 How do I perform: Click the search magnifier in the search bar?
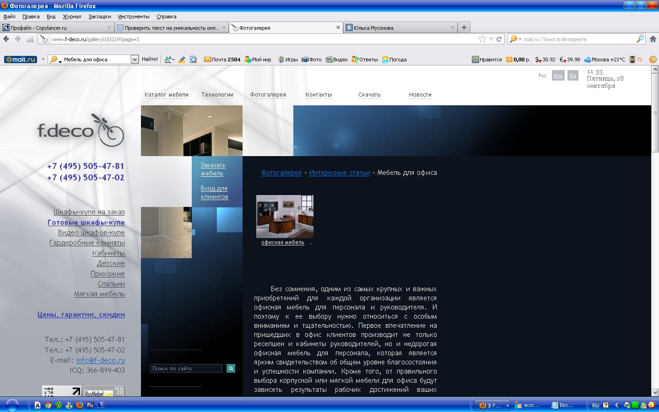click(640, 39)
